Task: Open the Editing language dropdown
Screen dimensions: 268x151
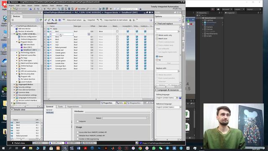Action: [x=177, y=98]
